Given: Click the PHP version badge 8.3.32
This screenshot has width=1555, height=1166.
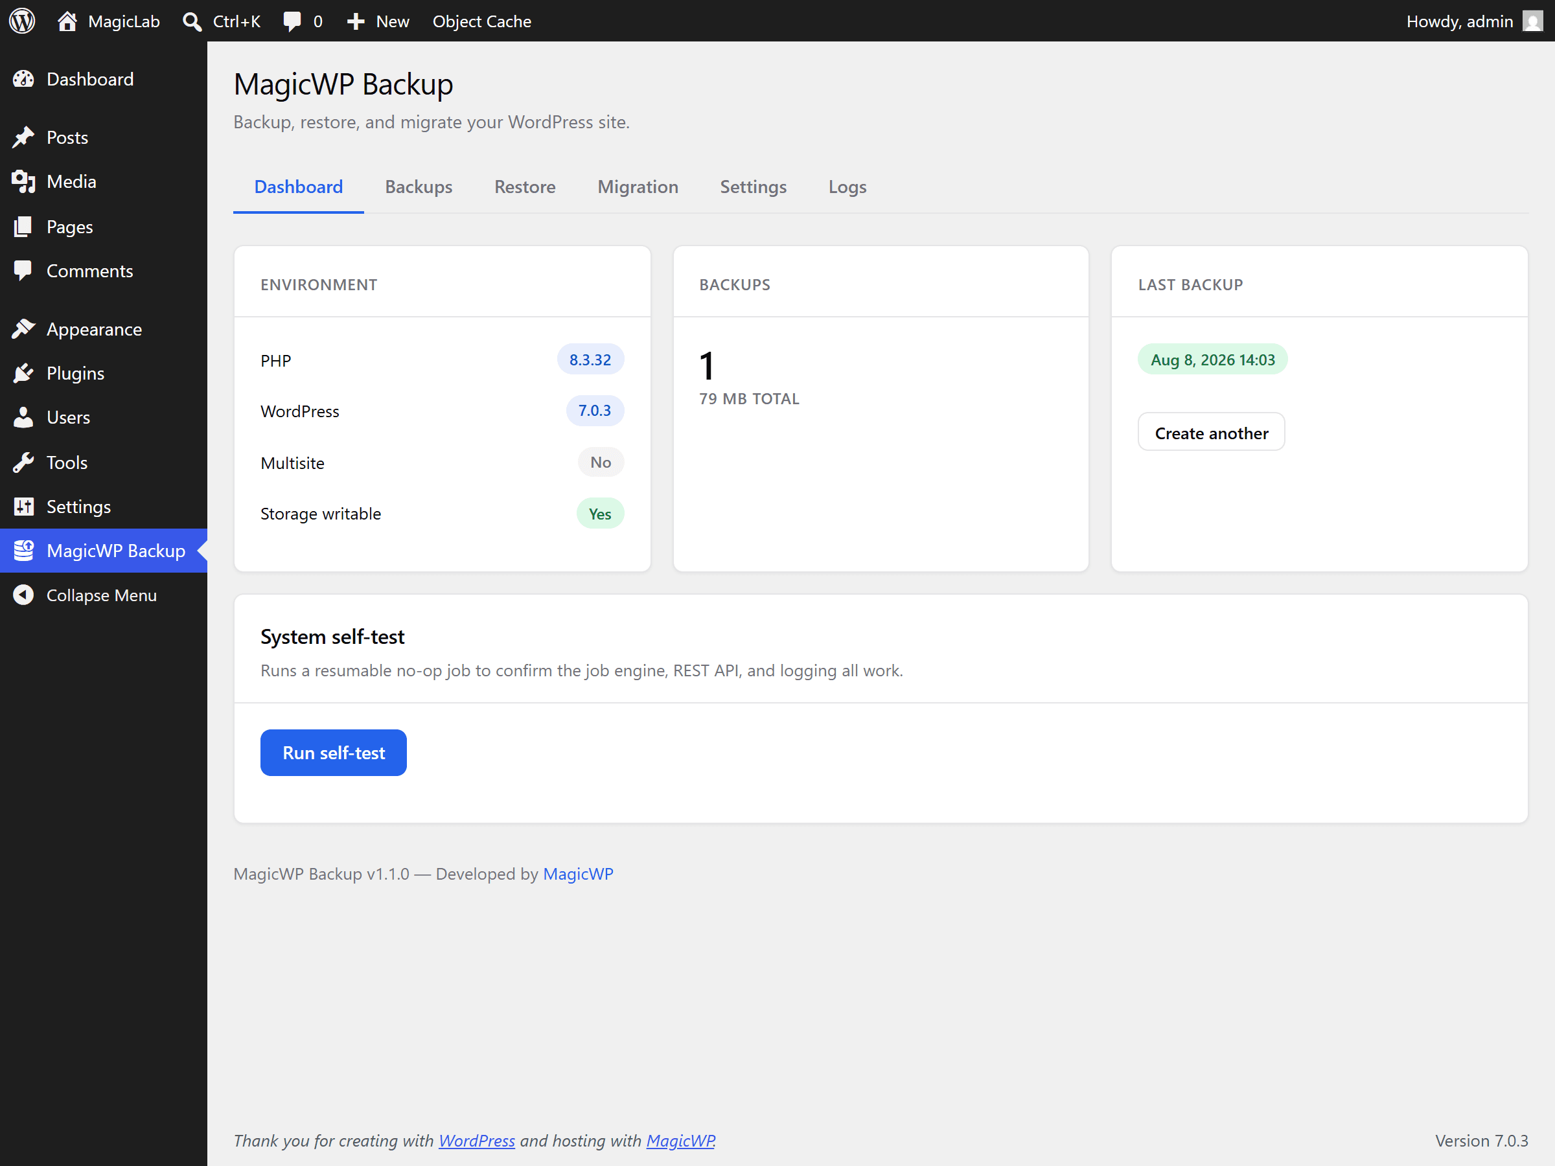Looking at the screenshot, I should (590, 359).
